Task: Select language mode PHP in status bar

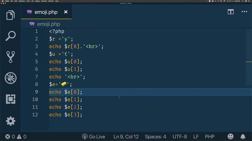Action: point(209,137)
